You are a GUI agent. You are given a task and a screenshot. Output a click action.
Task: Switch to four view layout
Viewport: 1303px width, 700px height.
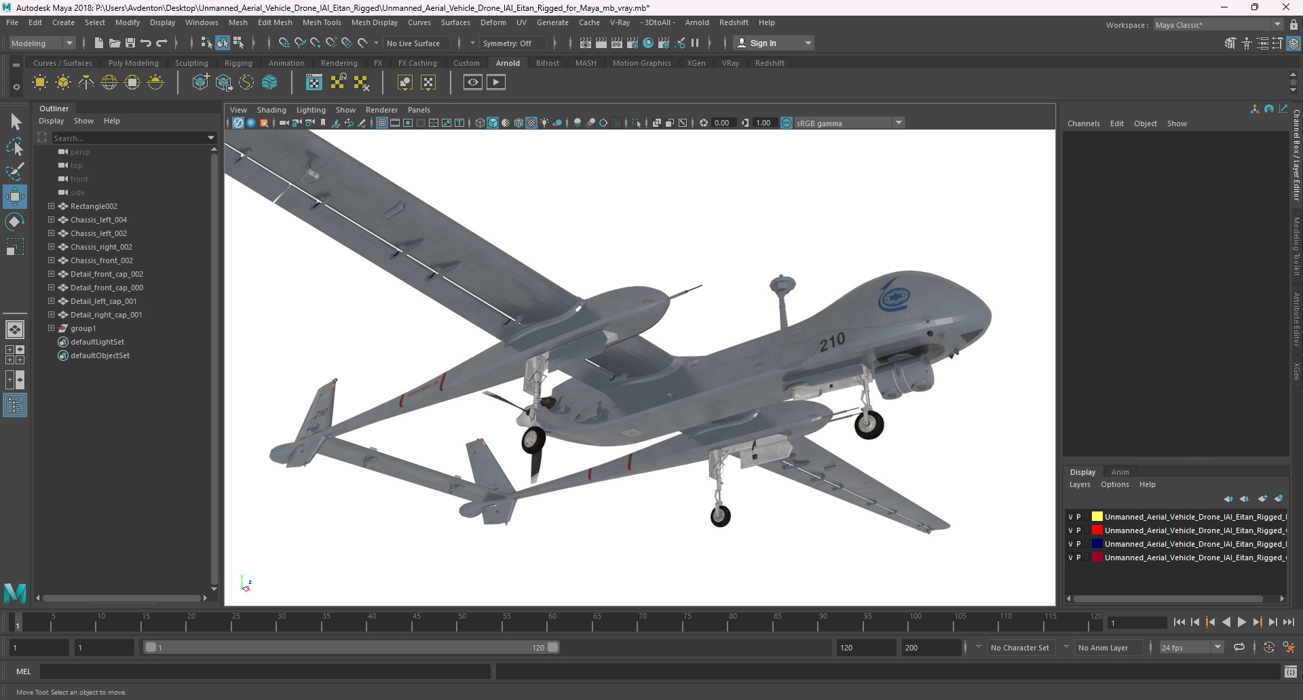click(x=15, y=355)
